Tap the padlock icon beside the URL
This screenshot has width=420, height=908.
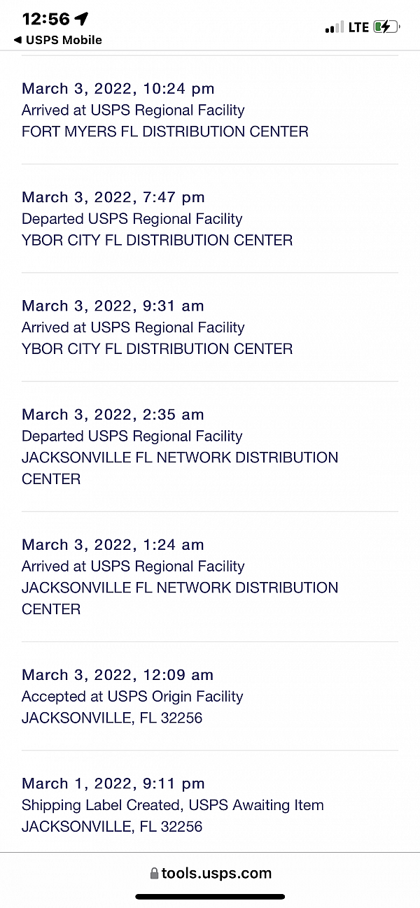click(x=154, y=874)
